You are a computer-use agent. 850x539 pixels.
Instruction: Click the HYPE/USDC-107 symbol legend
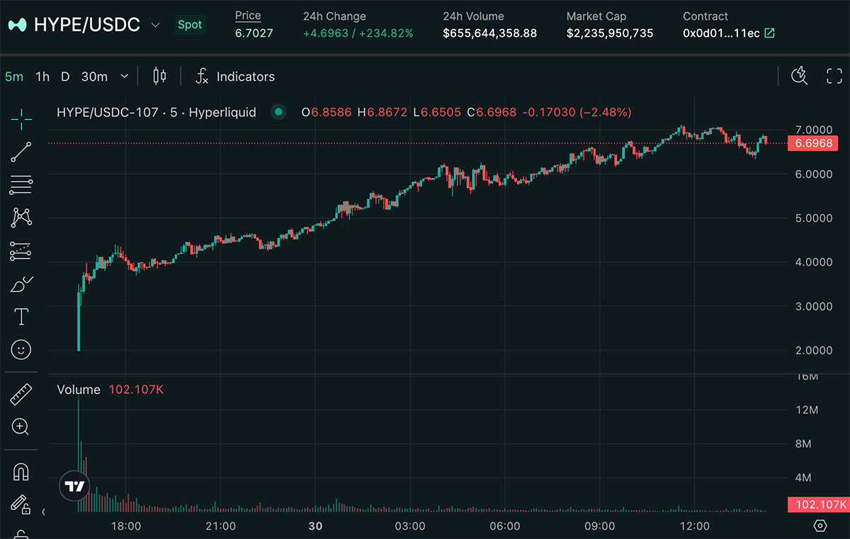pos(157,112)
